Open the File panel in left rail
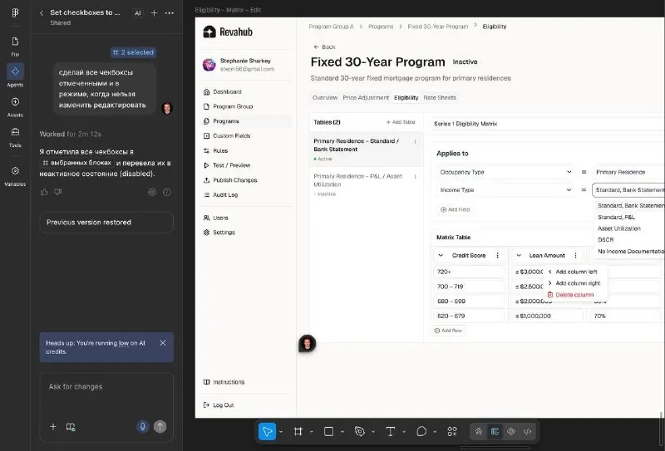The width and height of the screenshot is (665, 451). [x=15, y=46]
